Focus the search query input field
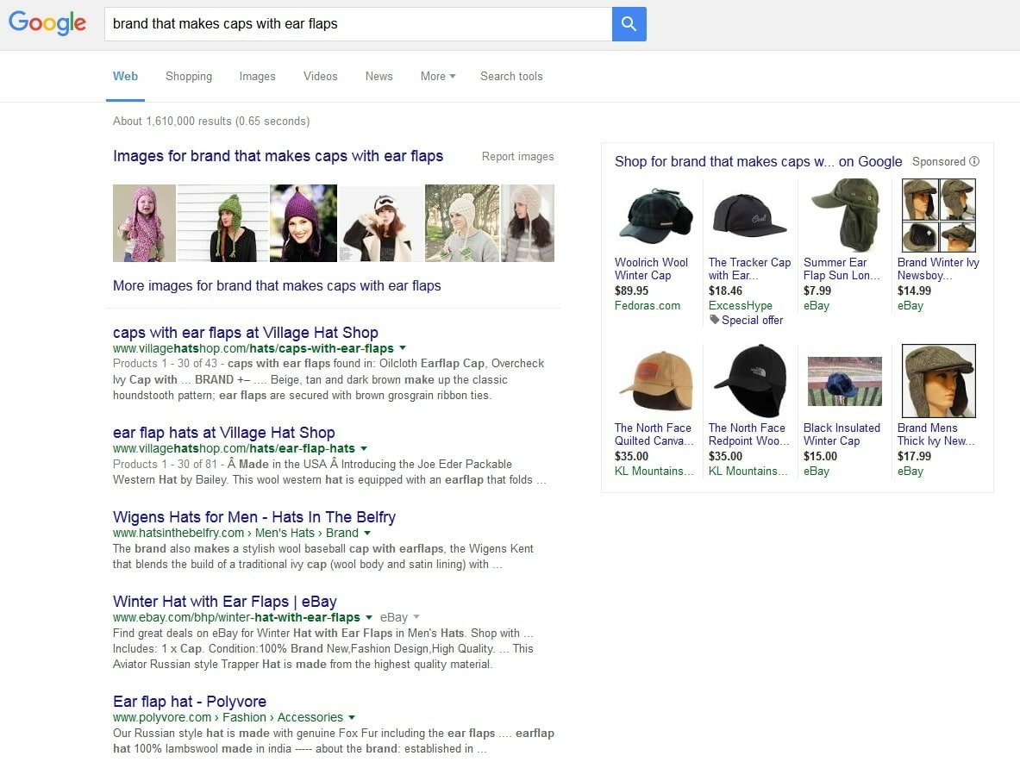This screenshot has width=1020, height=762. 358,24
